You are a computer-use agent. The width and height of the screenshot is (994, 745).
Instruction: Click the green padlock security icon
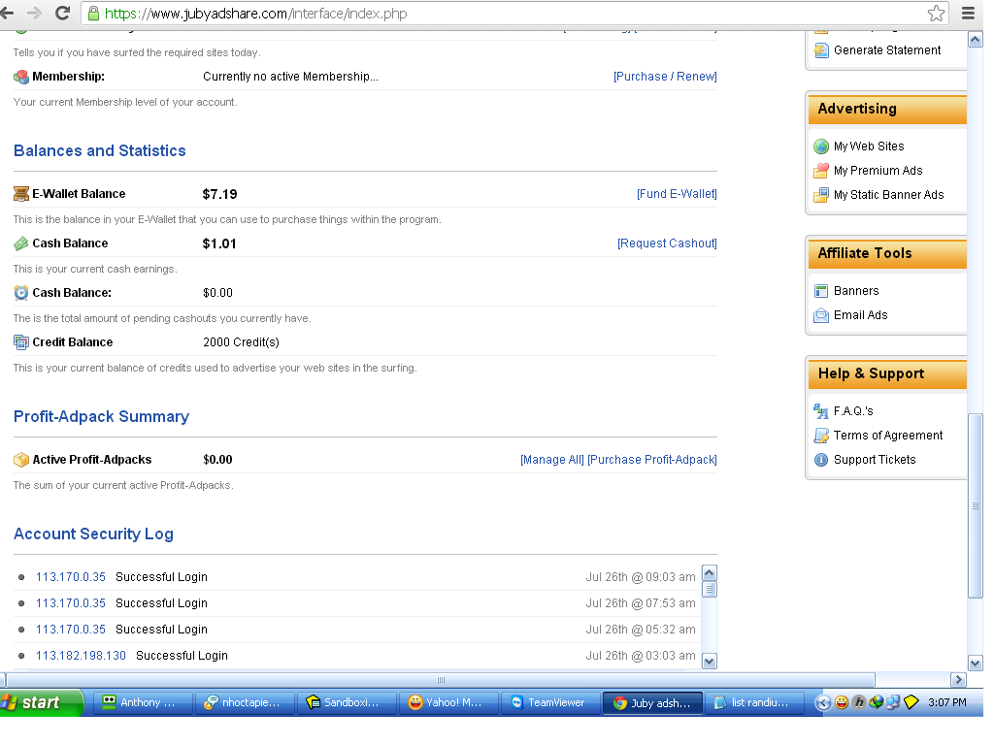[x=94, y=14]
